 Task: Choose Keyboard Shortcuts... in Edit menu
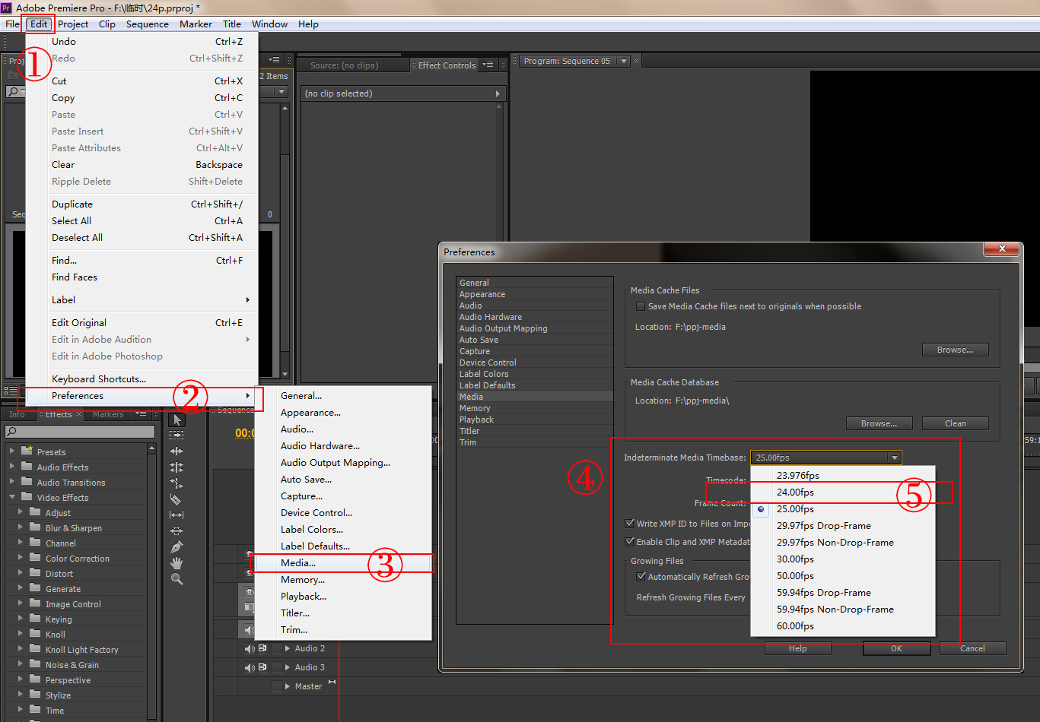click(x=142, y=379)
